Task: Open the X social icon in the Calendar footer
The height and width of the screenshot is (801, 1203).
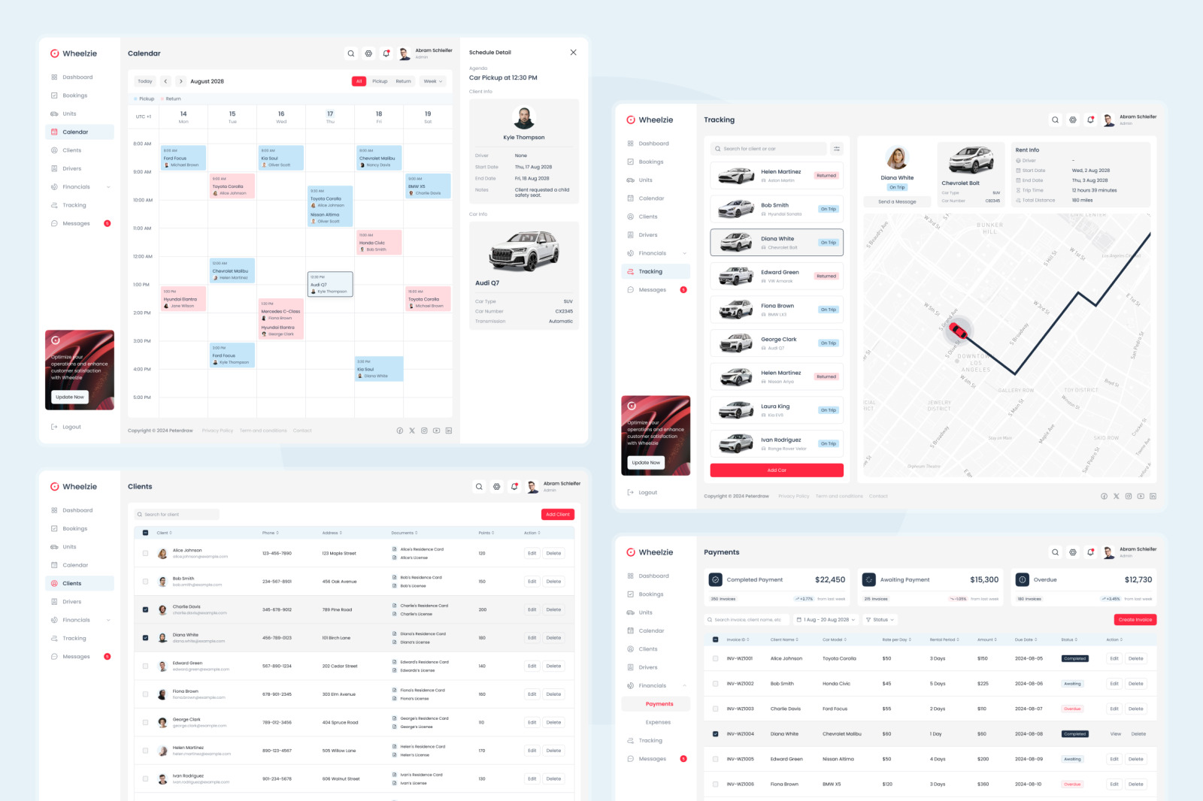Action: [x=412, y=431]
